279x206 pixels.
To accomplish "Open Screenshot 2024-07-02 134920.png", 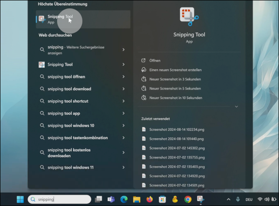I will (177, 176).
